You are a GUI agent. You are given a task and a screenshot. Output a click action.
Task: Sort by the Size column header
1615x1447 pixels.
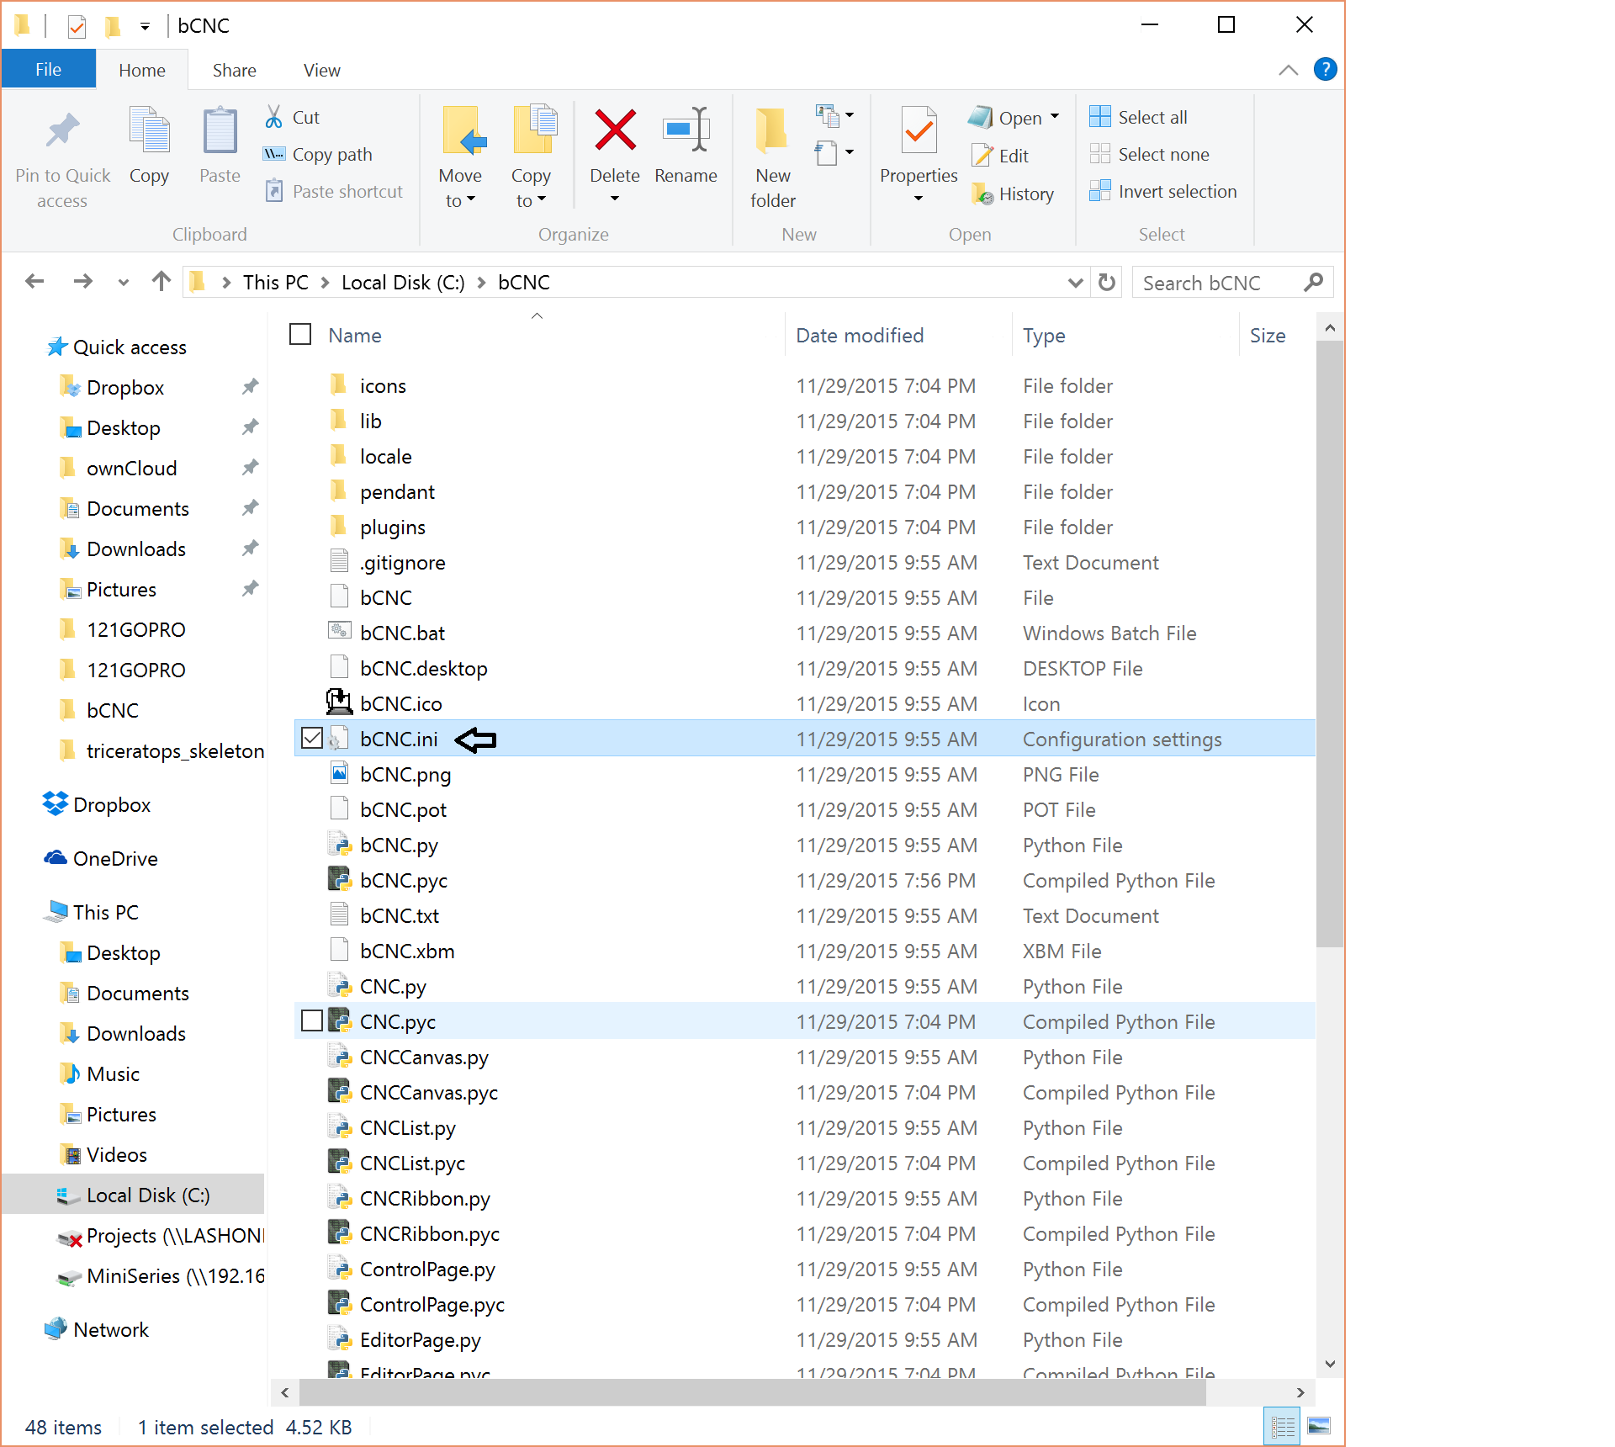click(1276, 335)
